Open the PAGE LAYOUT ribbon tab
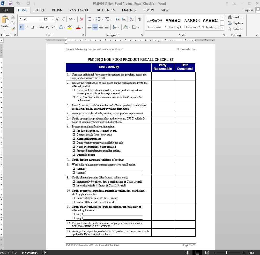Viewport: 260px width, 255px height. pos(80,10)
